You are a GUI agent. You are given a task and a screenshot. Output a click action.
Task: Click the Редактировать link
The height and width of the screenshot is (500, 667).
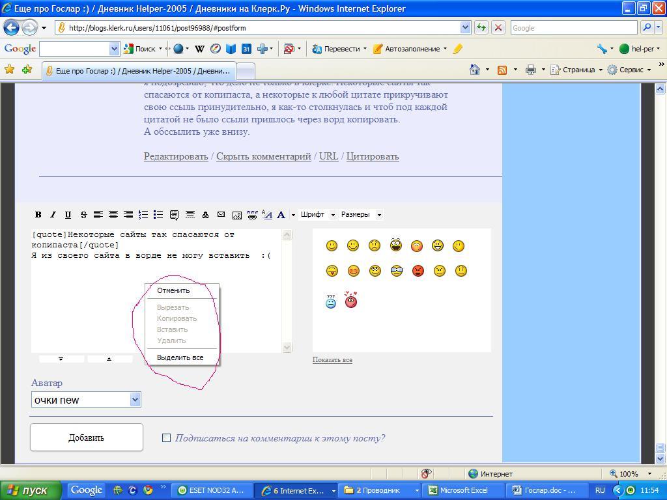[176, 156]
